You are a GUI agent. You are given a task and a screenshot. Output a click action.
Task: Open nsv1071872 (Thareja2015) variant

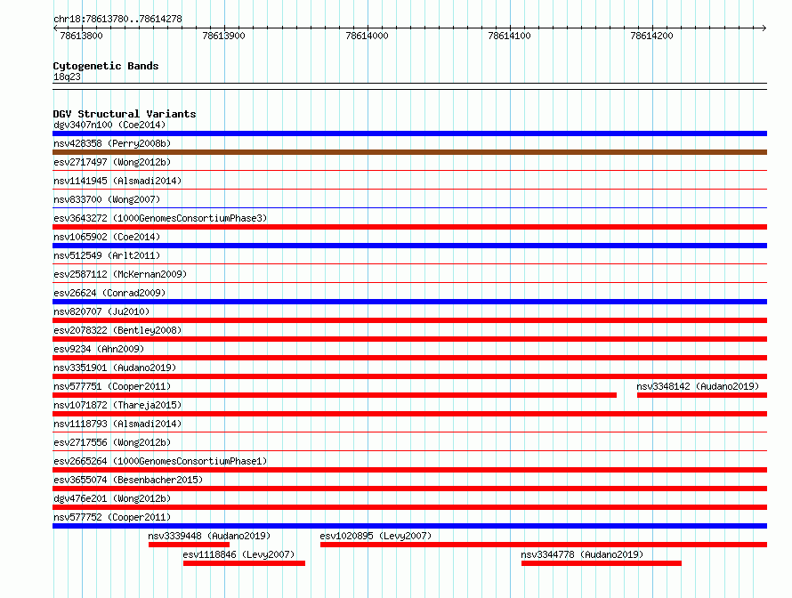(x=117, y=405)
